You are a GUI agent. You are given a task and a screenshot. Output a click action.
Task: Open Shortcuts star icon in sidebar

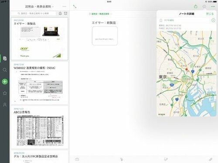coord(5,93)
